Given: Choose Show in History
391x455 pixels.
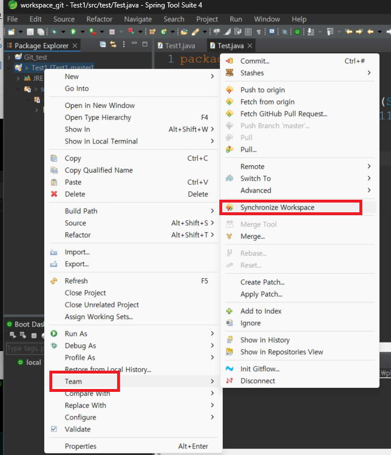Looking at the screenshot, I should point(299,340).
